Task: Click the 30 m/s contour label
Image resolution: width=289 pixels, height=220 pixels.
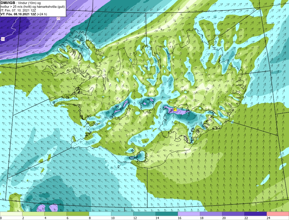Action: click(x=3, y=39)
